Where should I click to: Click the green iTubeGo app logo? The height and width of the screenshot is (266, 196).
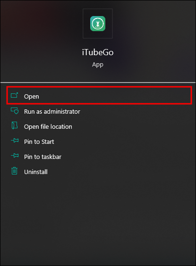98,24
